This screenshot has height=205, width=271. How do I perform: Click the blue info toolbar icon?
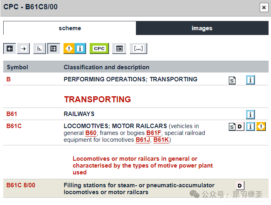pos(80,49)
